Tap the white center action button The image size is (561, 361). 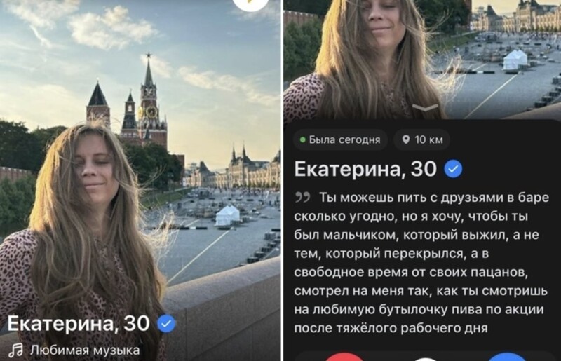click(x=426, y=359)
